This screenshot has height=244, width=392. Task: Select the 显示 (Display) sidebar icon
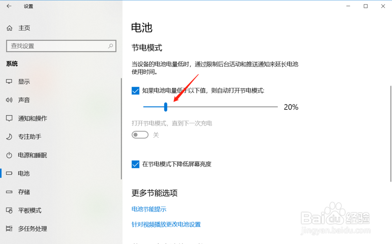coord(9,81)
